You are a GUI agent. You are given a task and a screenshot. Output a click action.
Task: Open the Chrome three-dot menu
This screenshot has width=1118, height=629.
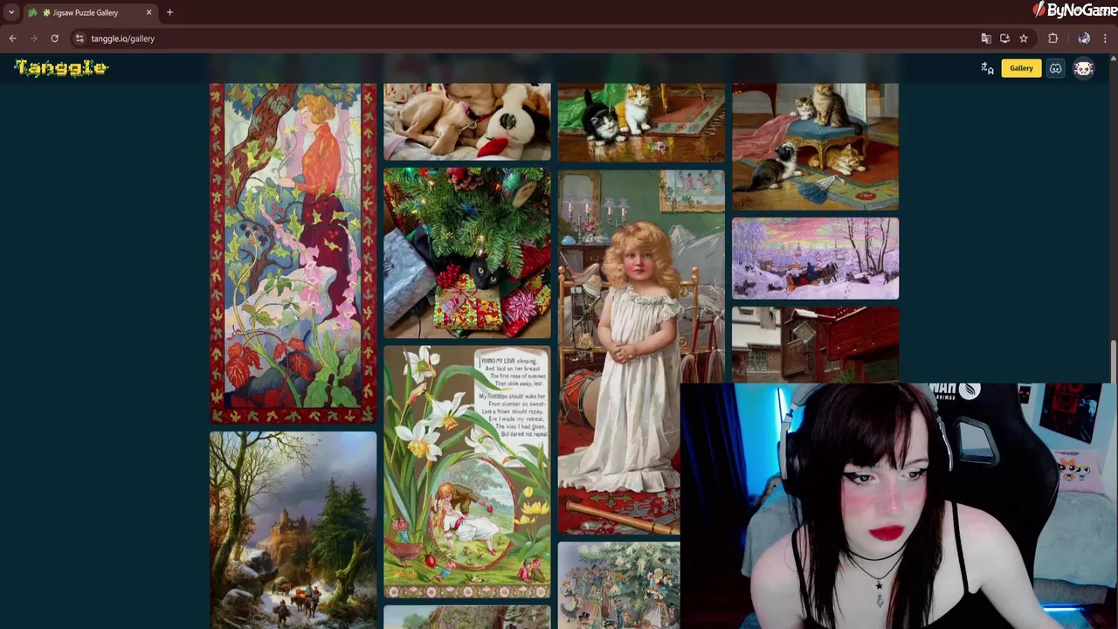1105,38
